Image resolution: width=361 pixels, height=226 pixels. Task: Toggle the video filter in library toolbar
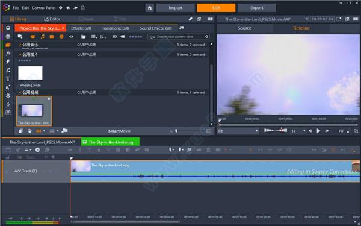pyautogui.click(x=32, y=36)
